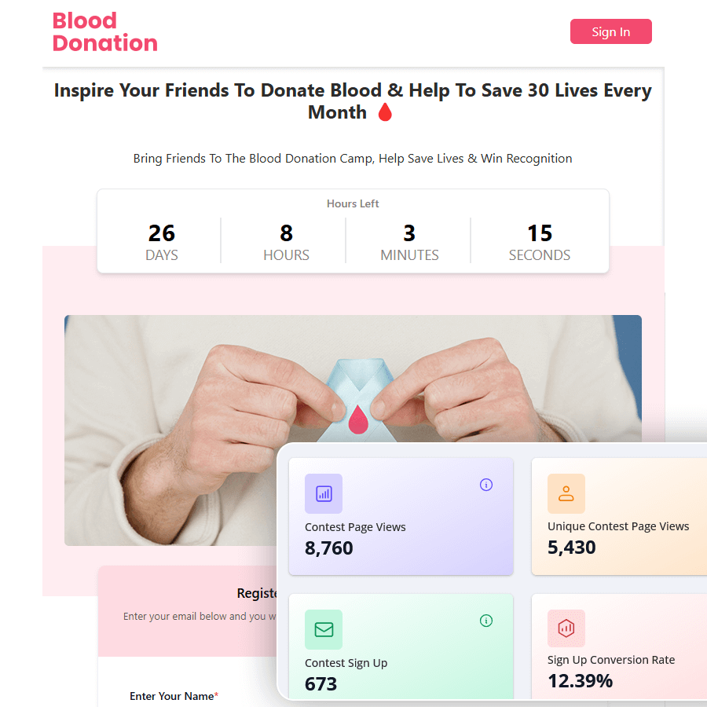Screen dimensions: 707x707
Task: Click the 15 Seconds countdown value
Action: pos(539,233)
